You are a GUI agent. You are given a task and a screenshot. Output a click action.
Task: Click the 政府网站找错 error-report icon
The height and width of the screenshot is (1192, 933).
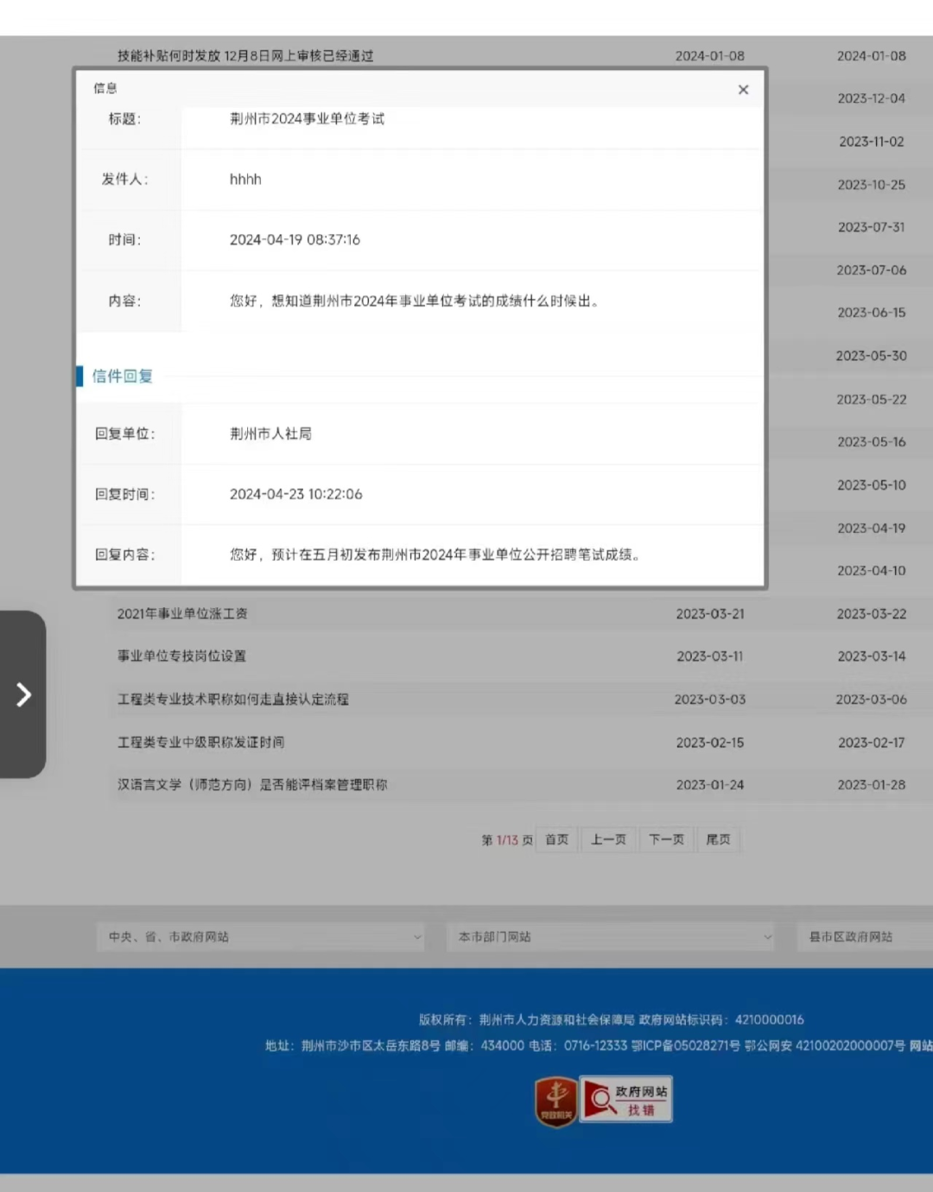625,1098
